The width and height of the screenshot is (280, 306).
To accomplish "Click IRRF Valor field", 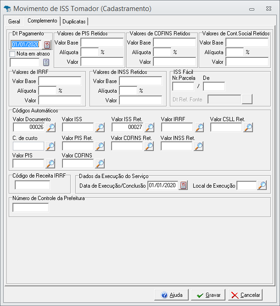I will click(60, 100).
